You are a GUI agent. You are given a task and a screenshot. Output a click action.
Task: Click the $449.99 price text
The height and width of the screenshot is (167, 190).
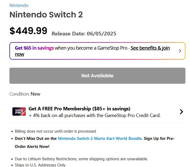[x=28, y=31]
